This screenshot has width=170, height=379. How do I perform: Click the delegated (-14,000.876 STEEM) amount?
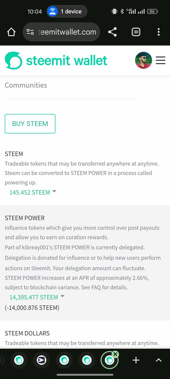click(32, 308)
